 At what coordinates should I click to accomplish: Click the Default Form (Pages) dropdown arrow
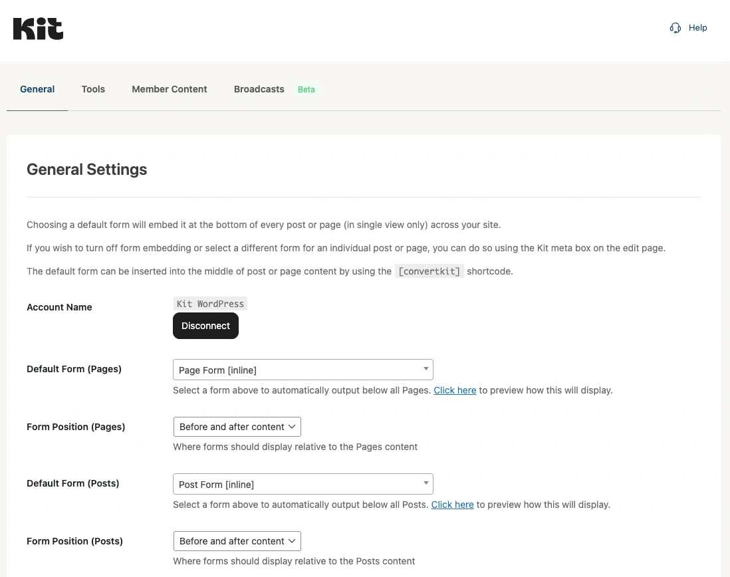tap(426, 369)
